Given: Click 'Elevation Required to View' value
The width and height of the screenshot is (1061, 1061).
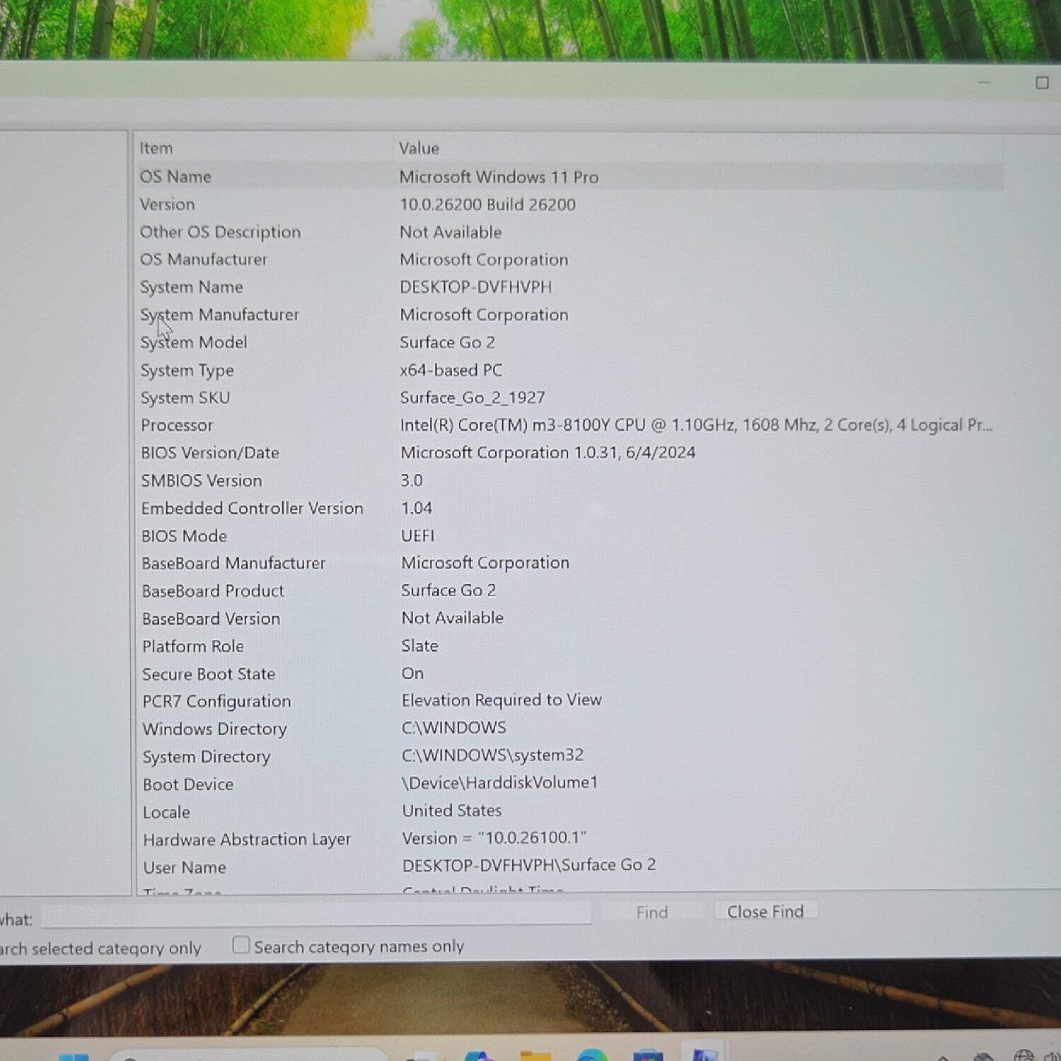Looking at the screenshot, I should coord(501,700).
